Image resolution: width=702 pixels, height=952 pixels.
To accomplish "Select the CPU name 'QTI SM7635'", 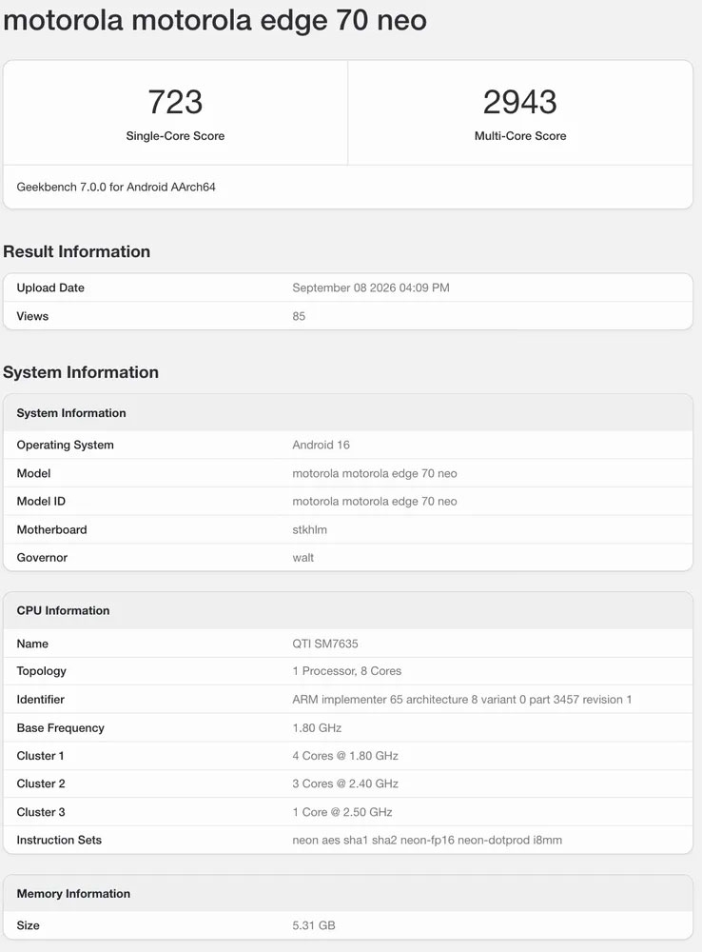I will click(325, 644).
